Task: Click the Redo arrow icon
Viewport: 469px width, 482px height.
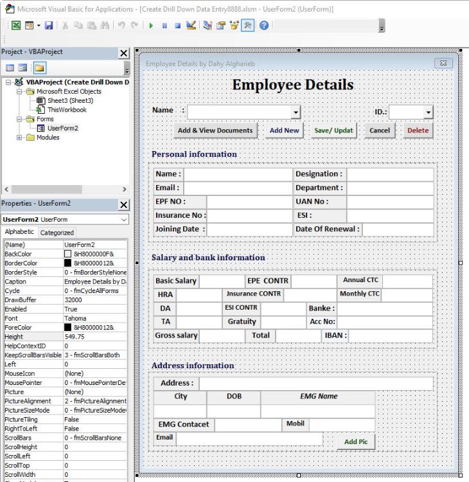Action: tap(134, 25)
